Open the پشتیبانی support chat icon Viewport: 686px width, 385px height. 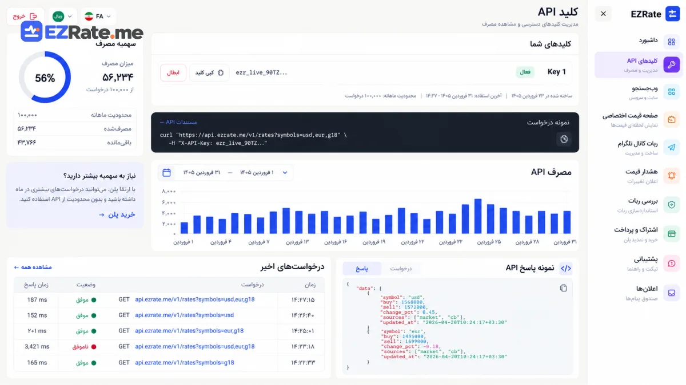[672, 263]
